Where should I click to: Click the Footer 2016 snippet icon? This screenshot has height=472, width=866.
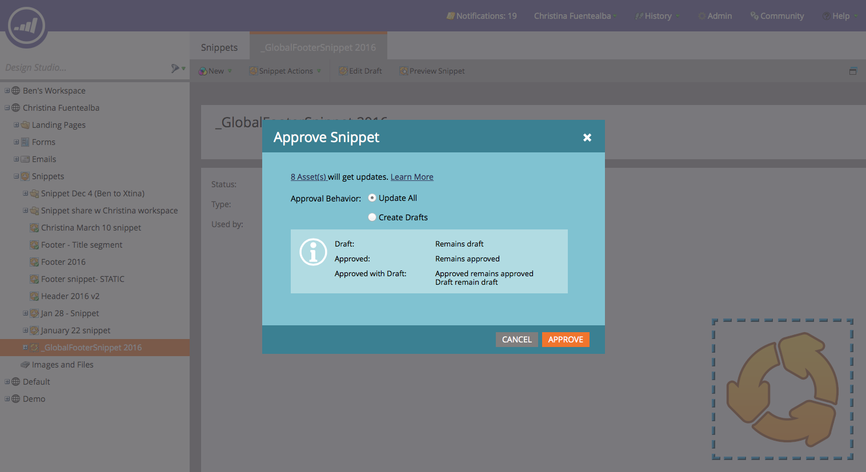point(34,262)
